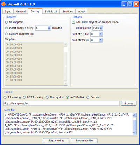Click the First MPLS file field
The image size is (140, 145).
95,34
